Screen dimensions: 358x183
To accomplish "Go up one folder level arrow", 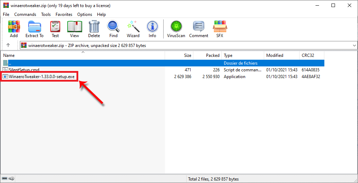I will click(8, 45).
